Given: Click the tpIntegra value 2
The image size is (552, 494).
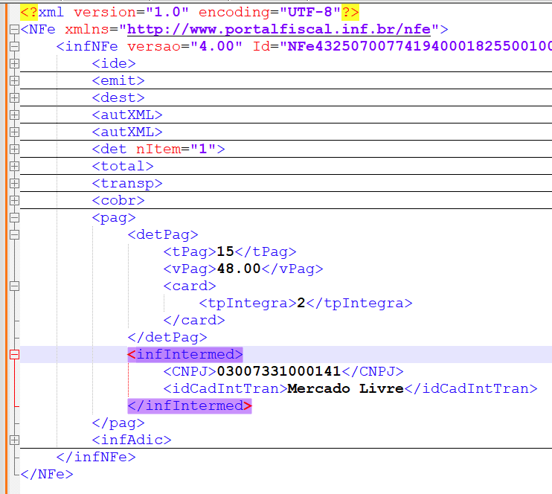Looking at the screenshot, I should pos(301,303).
